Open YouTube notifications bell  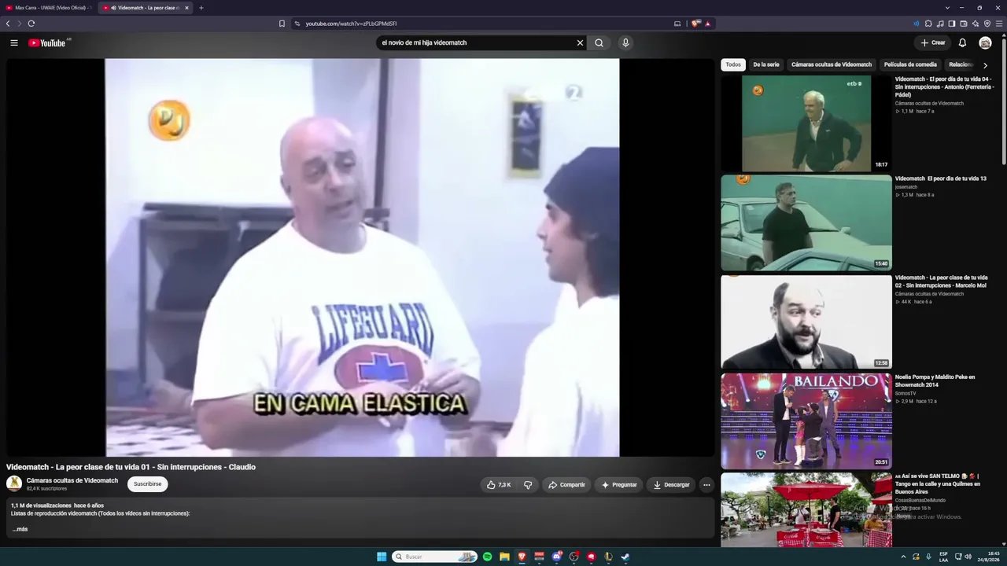coord(962,42)
